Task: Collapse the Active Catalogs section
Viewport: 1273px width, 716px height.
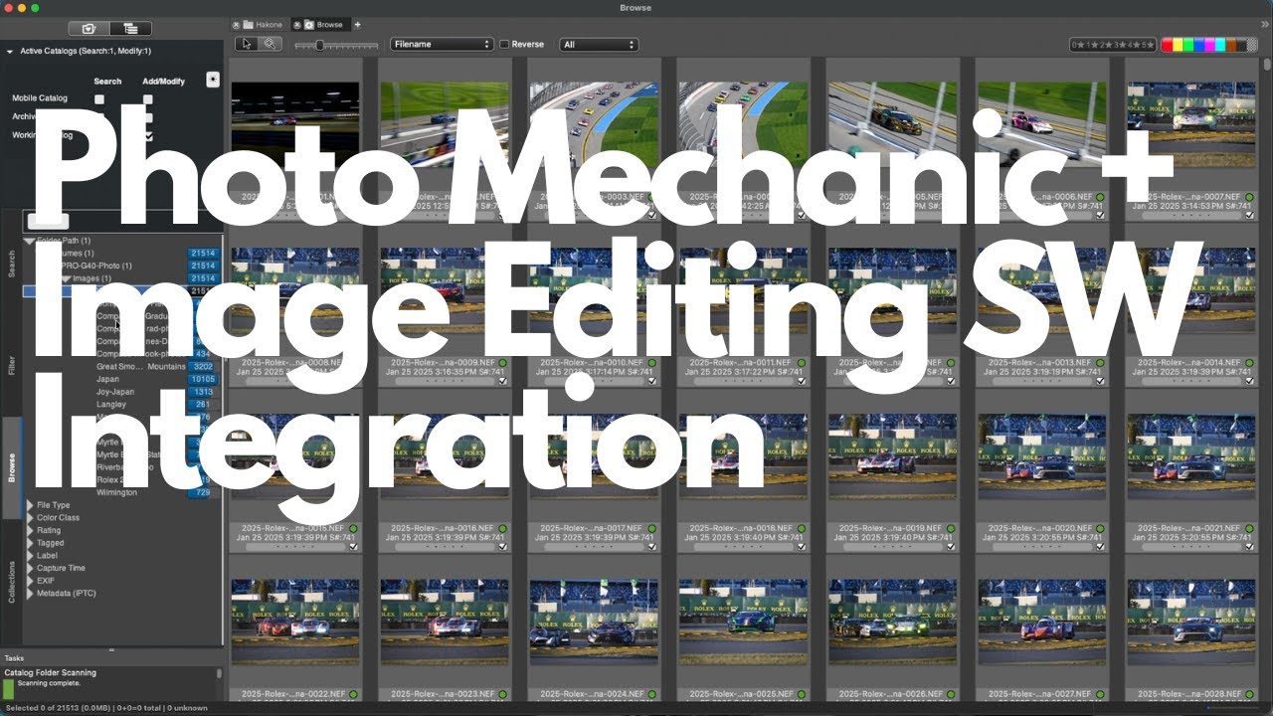Action: coord(10,51)
